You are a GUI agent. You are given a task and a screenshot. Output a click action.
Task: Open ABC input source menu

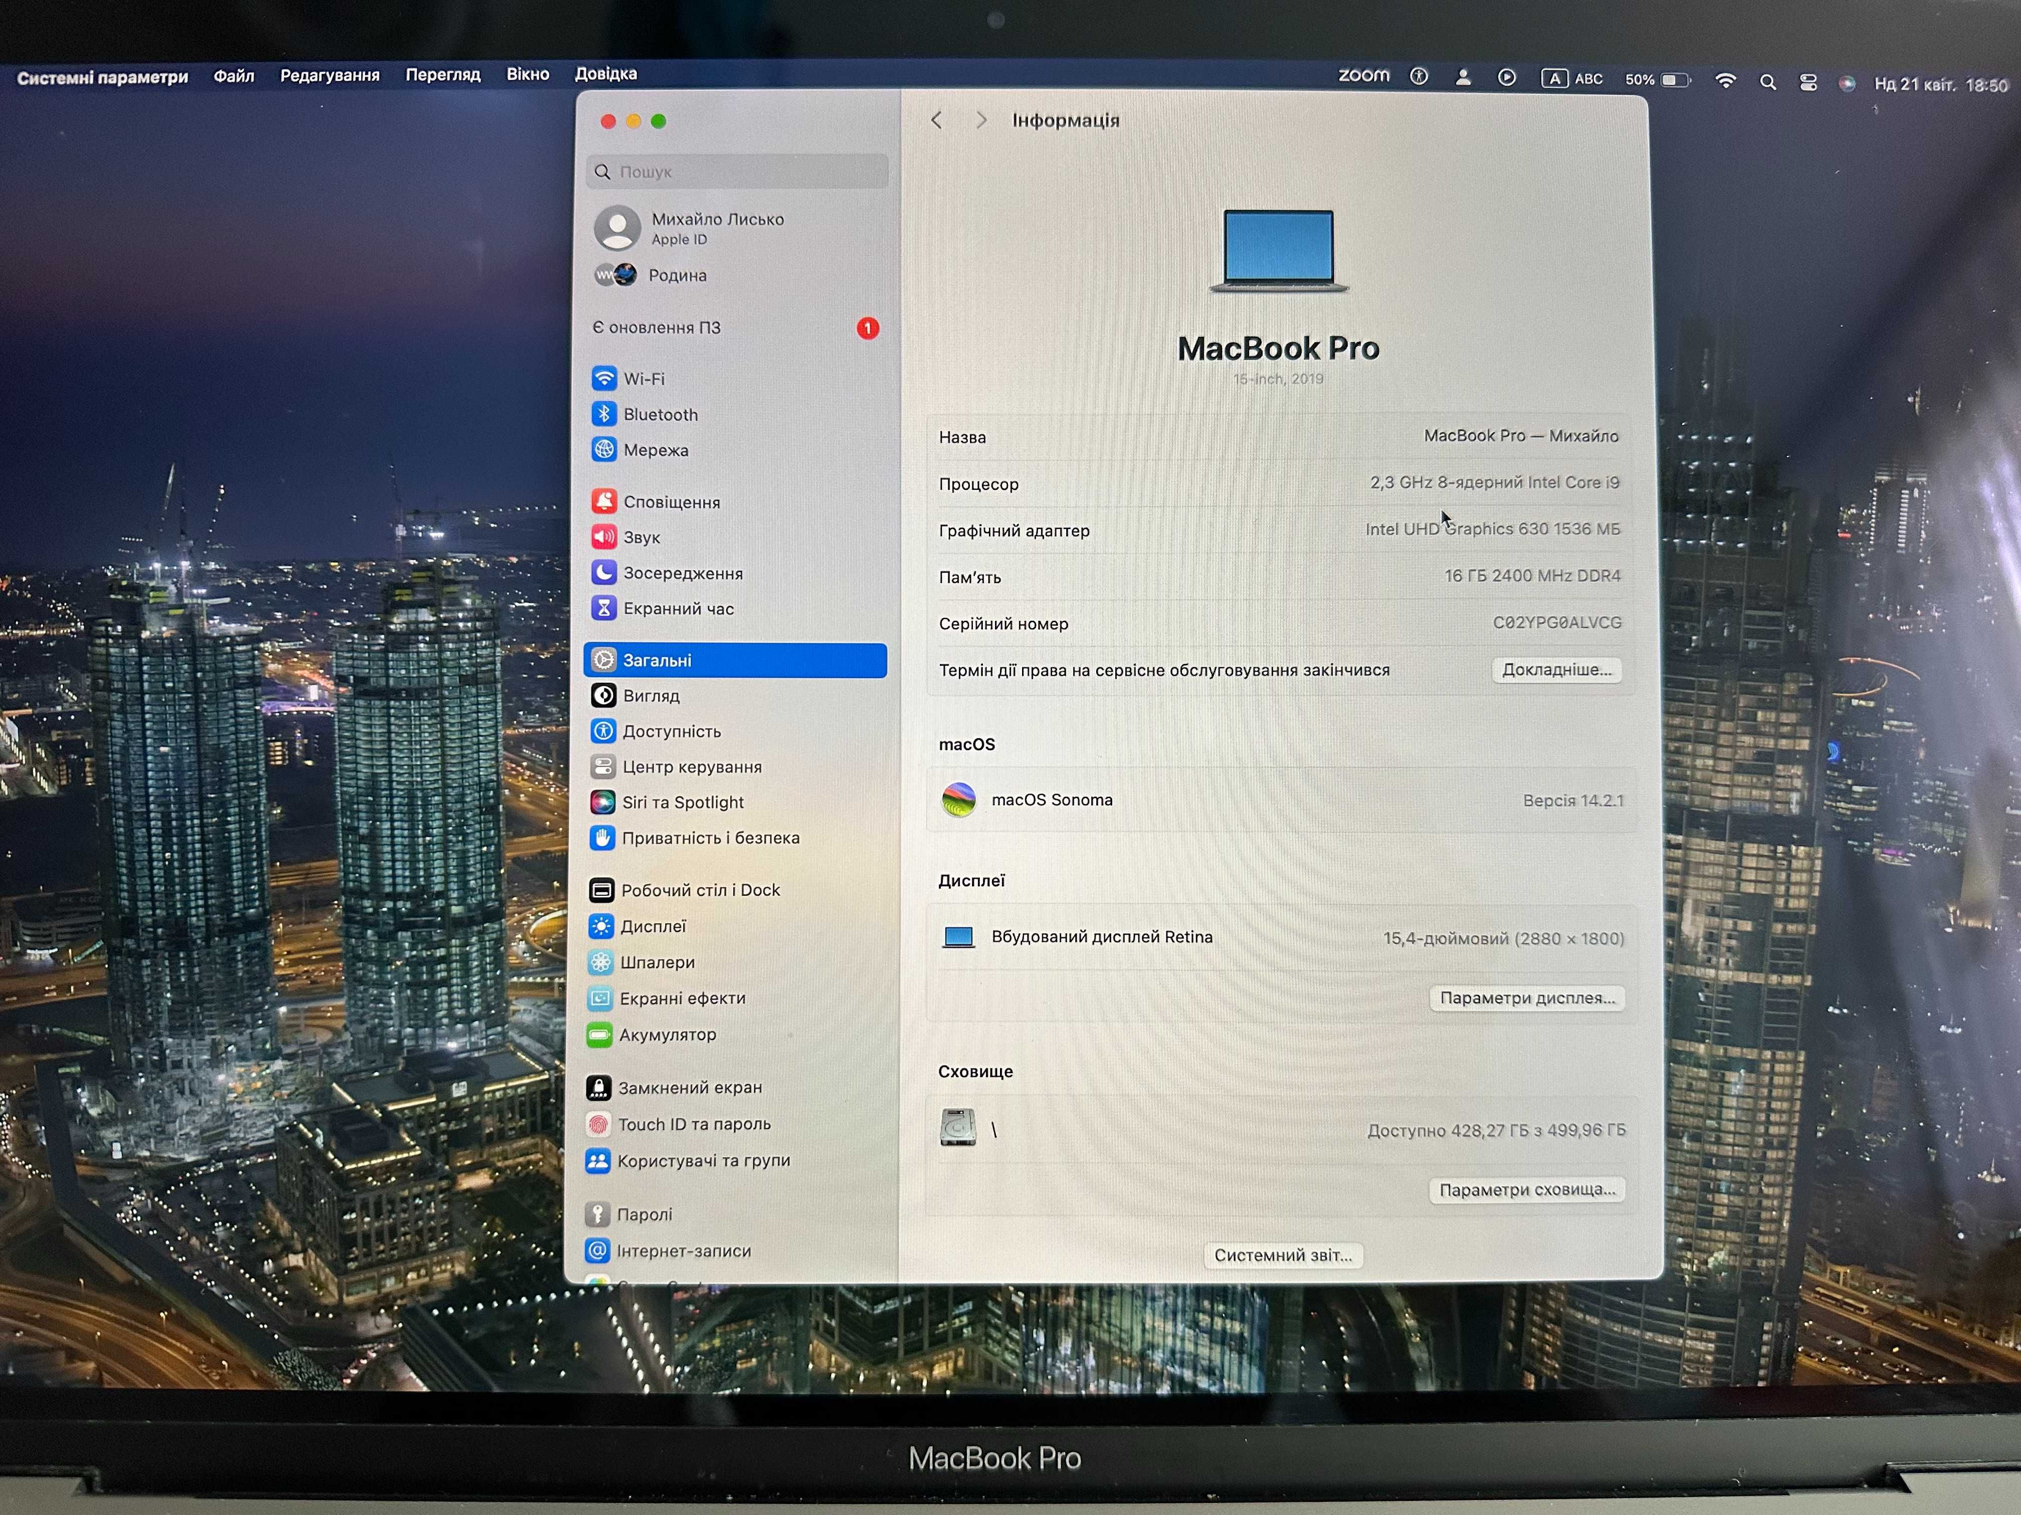[x=1571, y=79]
